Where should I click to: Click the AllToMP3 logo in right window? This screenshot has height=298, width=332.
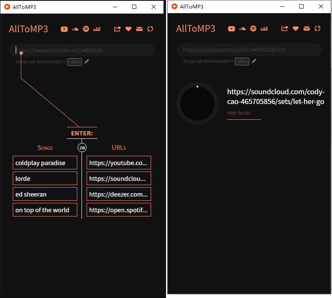(x=196, y=28)
